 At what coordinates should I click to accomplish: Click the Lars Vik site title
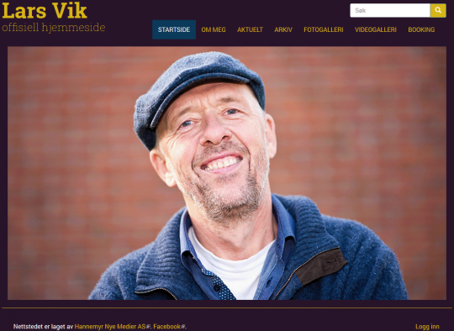point(45,11)
